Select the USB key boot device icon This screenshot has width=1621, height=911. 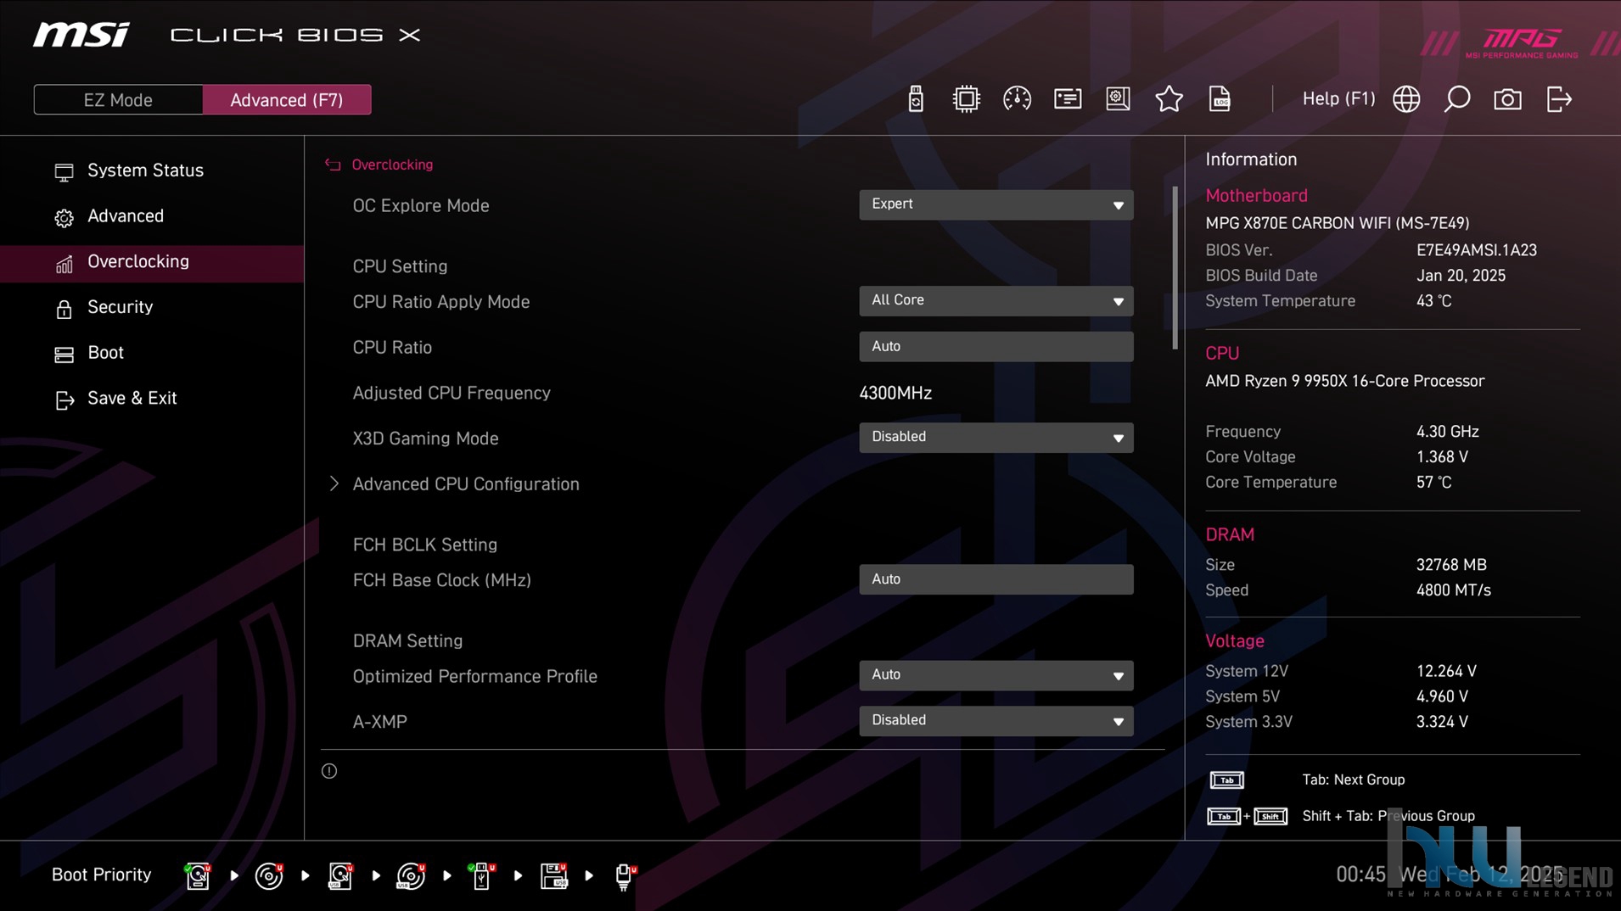[481, 875]
